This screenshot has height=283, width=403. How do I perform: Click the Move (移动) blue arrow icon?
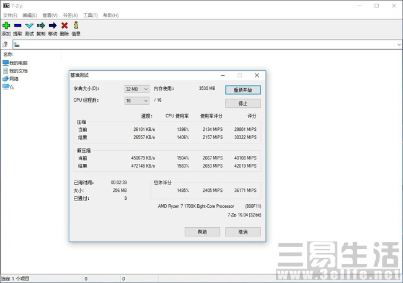(53, 25)
